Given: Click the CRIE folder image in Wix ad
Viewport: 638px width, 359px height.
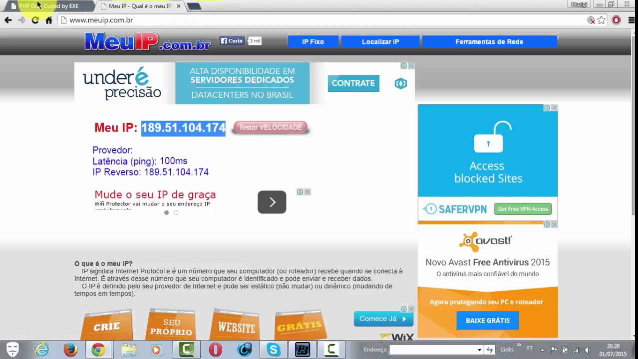Looking at the screenshot, I should [106, 325].
